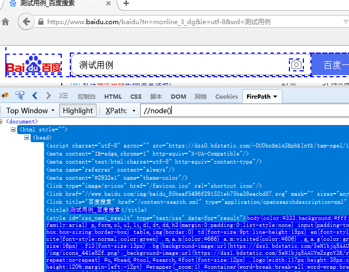
Task: Select the link favicon.ico line
Action: click(154, 186)
